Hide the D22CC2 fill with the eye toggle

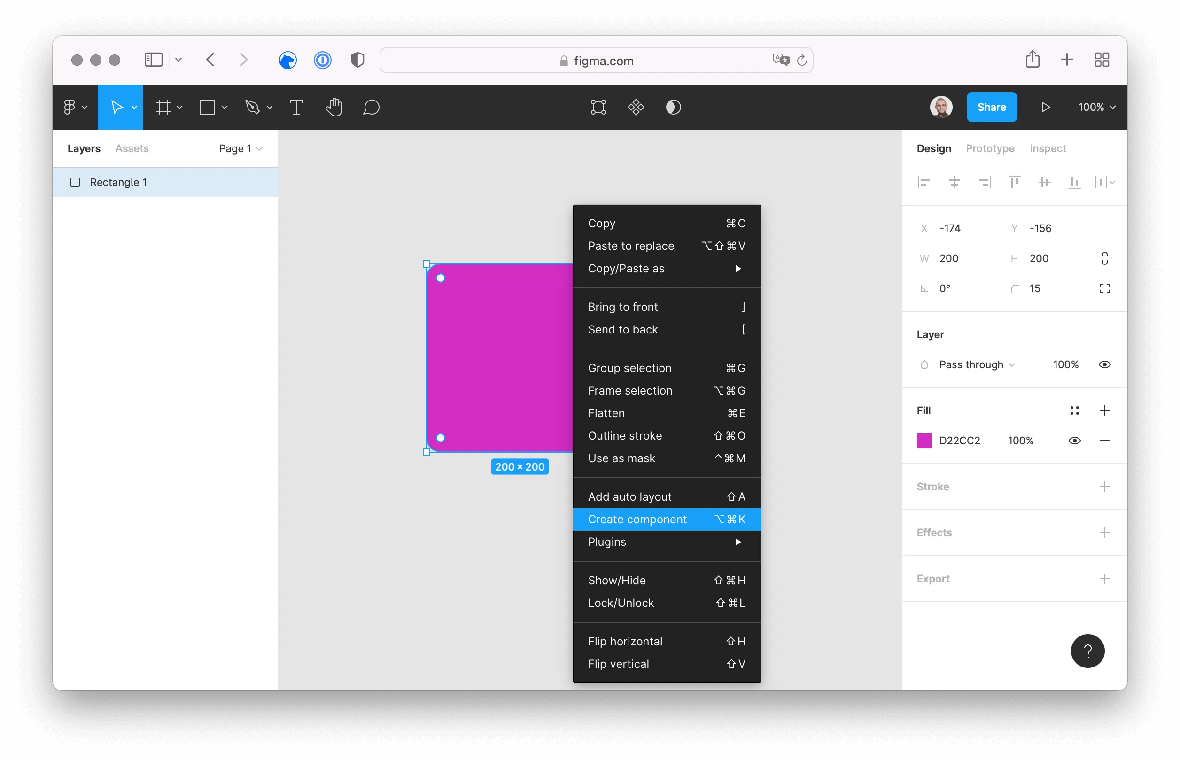[1075, 440]
